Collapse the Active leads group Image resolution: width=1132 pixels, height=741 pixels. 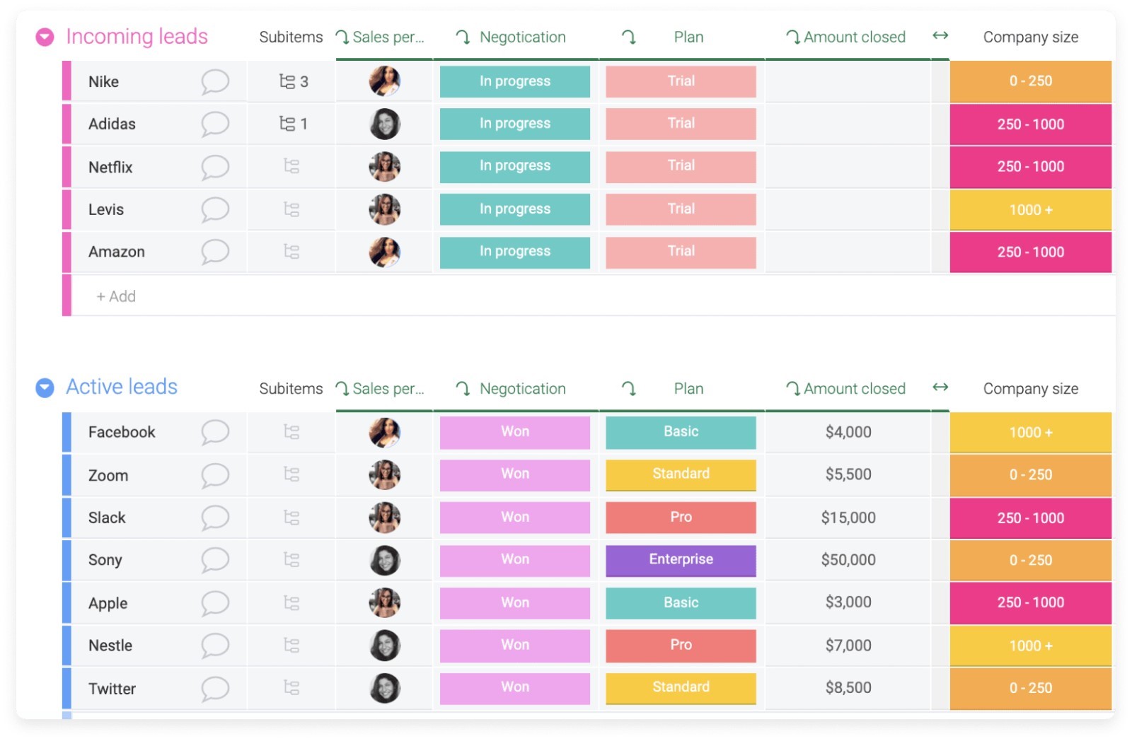coord(45,387)
